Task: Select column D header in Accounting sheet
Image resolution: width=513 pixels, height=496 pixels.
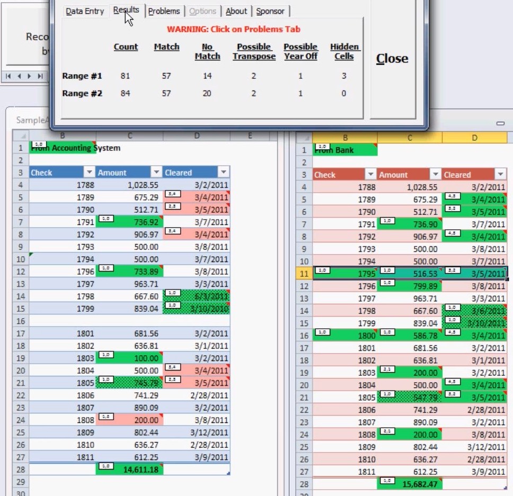Action: (196, 136)
